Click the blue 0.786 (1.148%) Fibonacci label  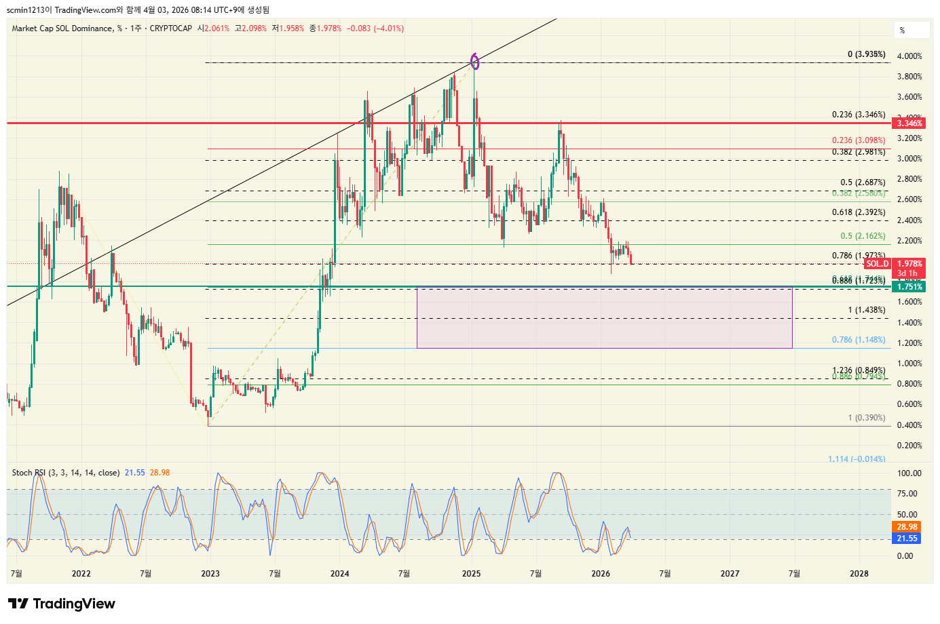[859, 340]
